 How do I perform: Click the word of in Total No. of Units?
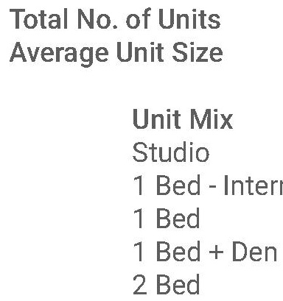pos(138,19)
